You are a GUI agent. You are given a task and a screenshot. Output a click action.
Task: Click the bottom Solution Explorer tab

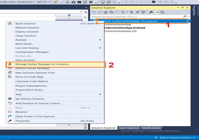click(x=104, y=128)
